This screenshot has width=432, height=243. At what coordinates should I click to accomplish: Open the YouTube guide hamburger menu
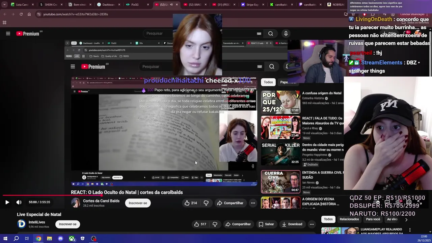(8, 33)
